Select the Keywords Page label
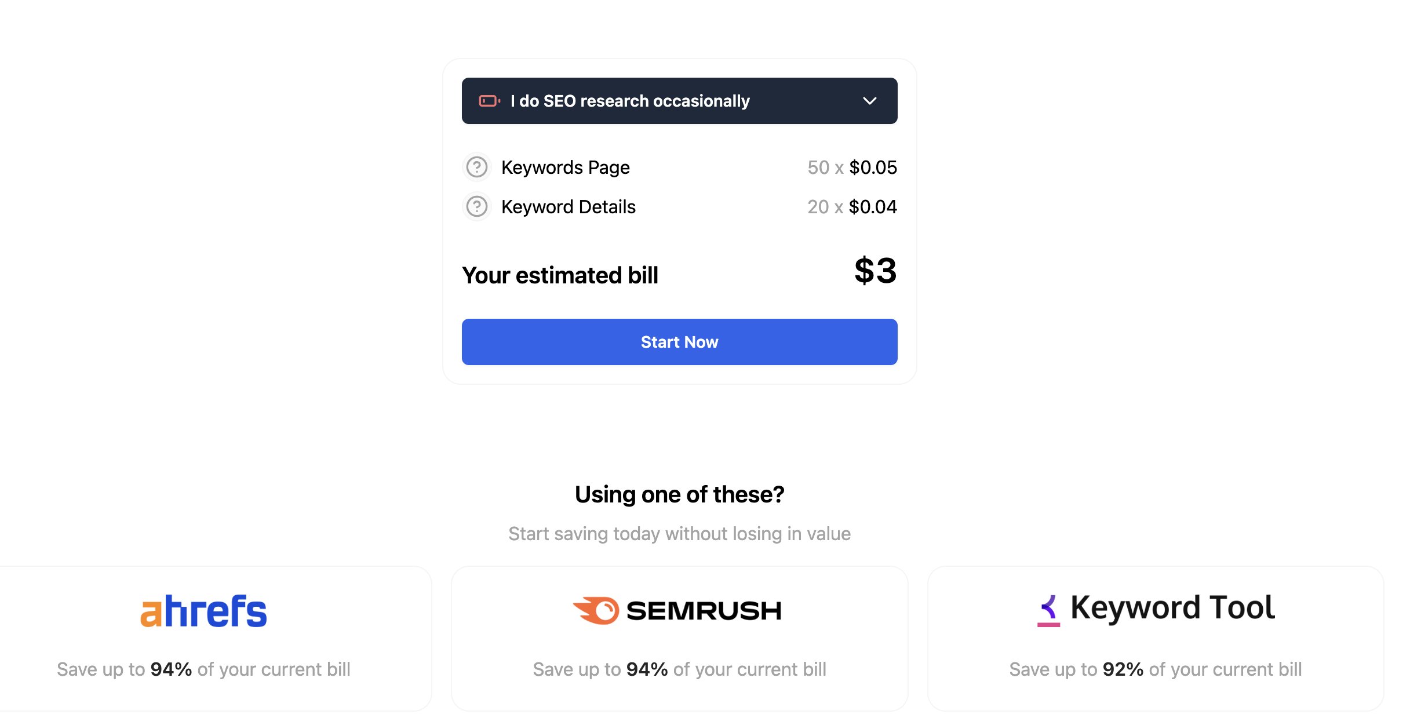The image size is (1421, 725). (x=566, y=167)
